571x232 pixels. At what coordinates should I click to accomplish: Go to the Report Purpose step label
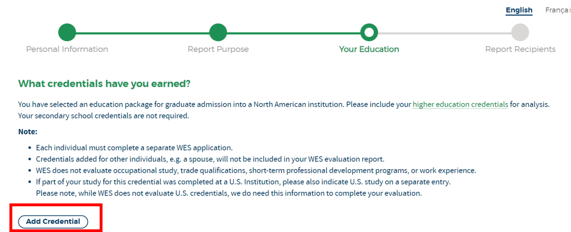tap(218, 49)
